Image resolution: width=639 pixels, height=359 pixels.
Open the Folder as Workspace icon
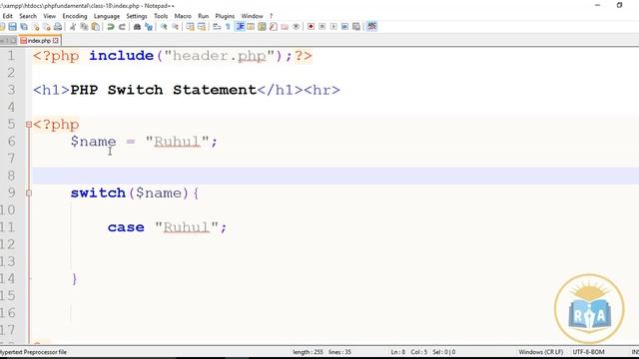click(x=285, y=27)
